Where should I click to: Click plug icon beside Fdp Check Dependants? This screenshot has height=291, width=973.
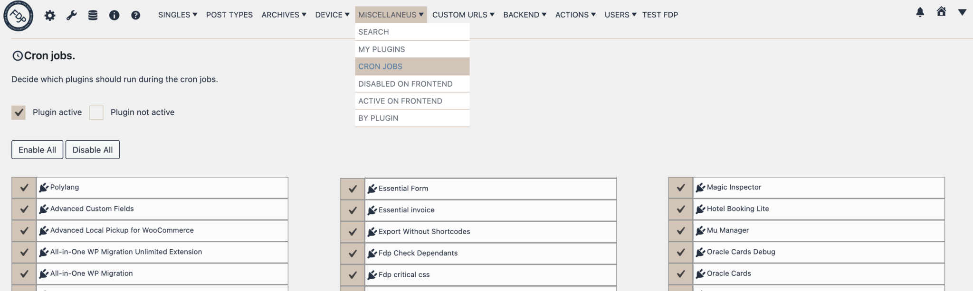click(x=372, y=253)
